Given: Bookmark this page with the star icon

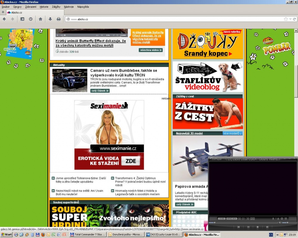Looking at the screenshot, I should coord(286,19).
